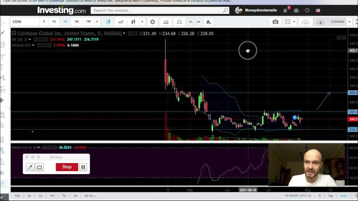Pick the text tool in left sidebar

2,67
